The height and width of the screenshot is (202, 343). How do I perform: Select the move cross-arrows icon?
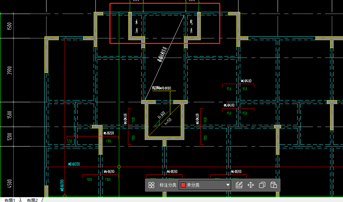(x=250, y=185)
